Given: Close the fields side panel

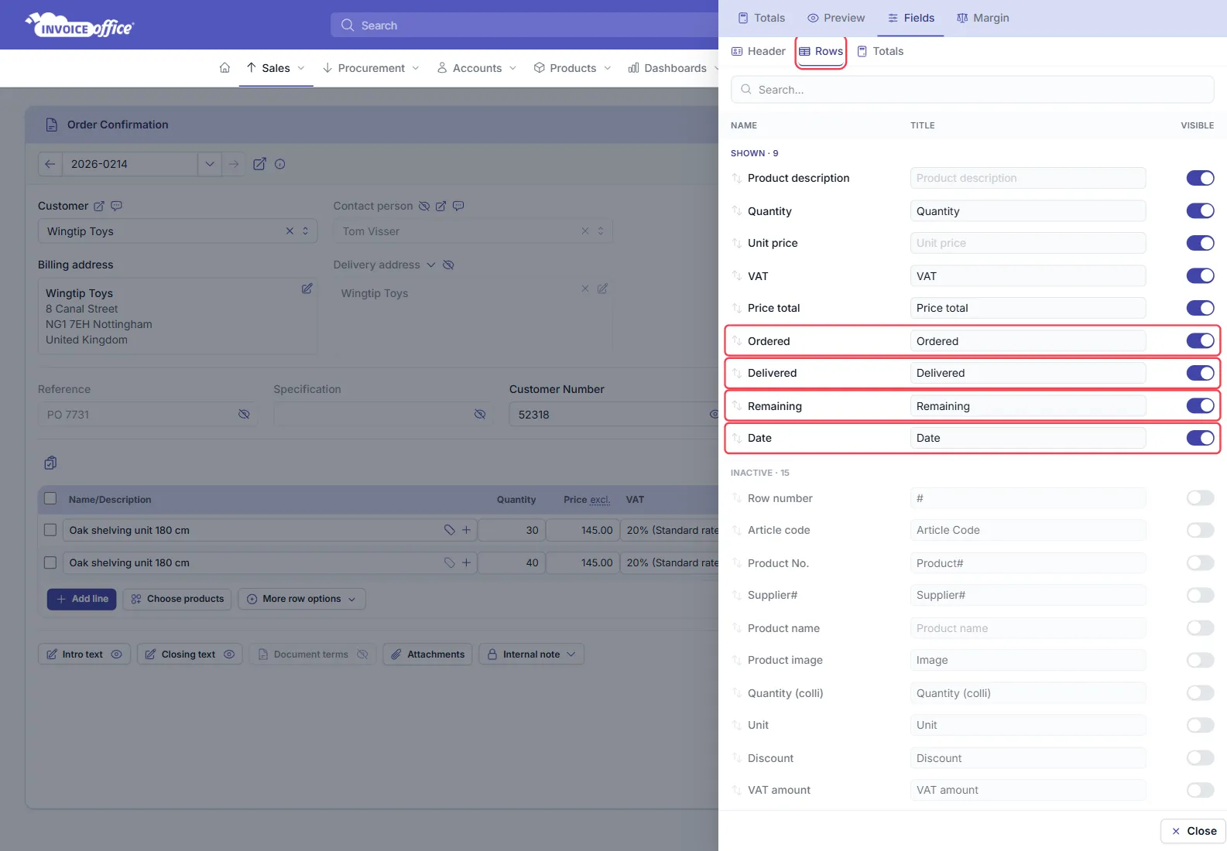Looking at the screenshot, I should [1194, 831].
